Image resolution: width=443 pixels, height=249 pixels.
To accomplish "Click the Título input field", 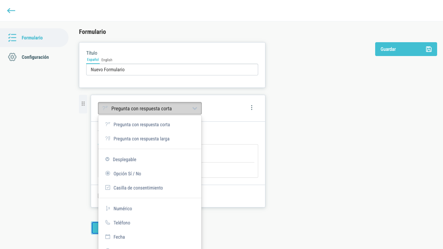I will (x=172, y=70).
